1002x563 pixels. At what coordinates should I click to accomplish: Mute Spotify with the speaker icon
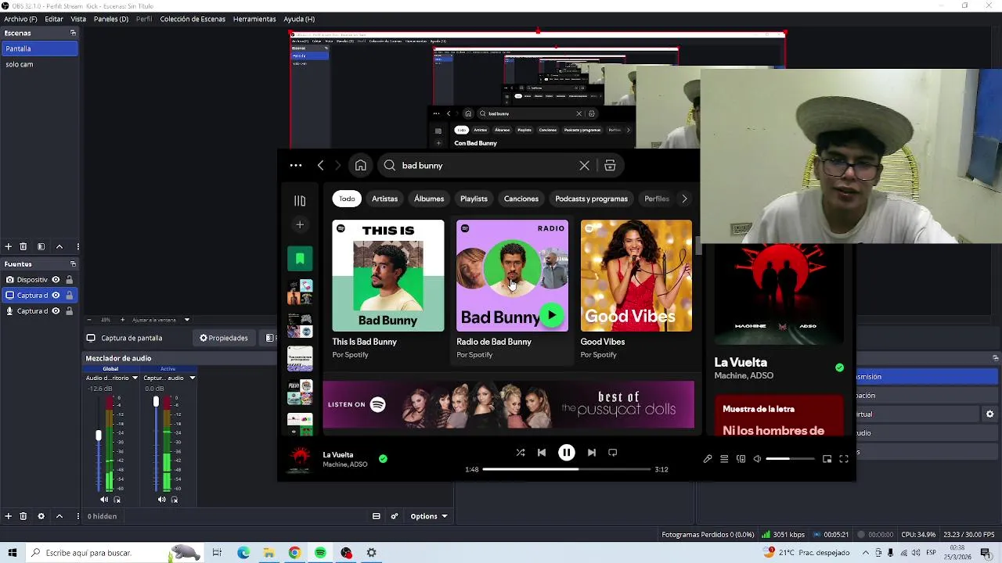(x=757, y=459)
